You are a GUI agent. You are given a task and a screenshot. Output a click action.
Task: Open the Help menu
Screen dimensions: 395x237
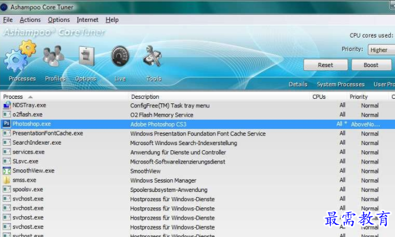[x=112, y=20]
